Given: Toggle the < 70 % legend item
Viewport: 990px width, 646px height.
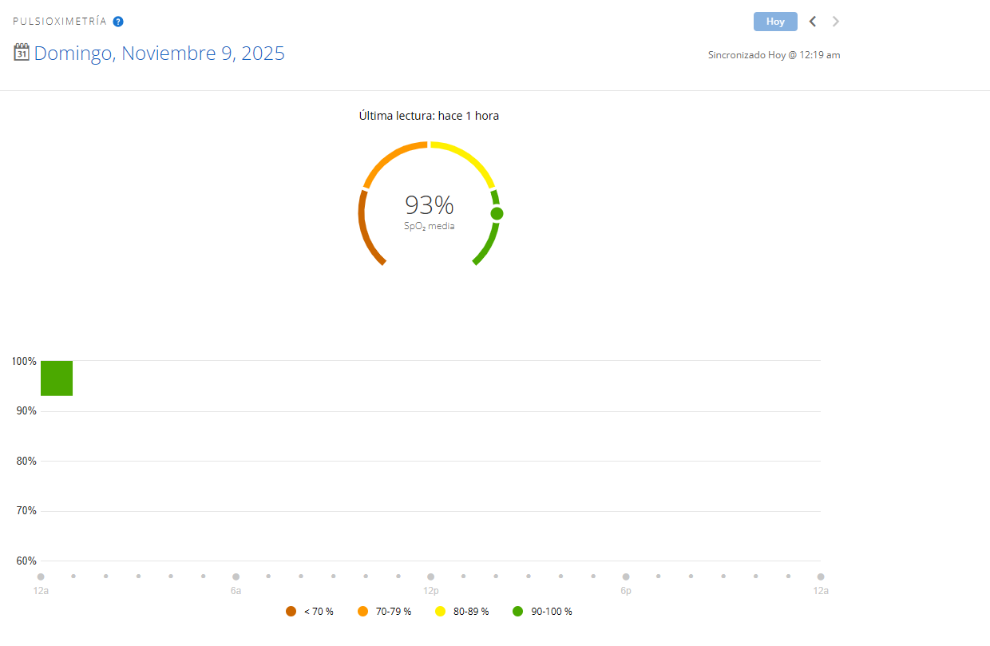Looking at the screenshot, I should click(x=310, y=612).
